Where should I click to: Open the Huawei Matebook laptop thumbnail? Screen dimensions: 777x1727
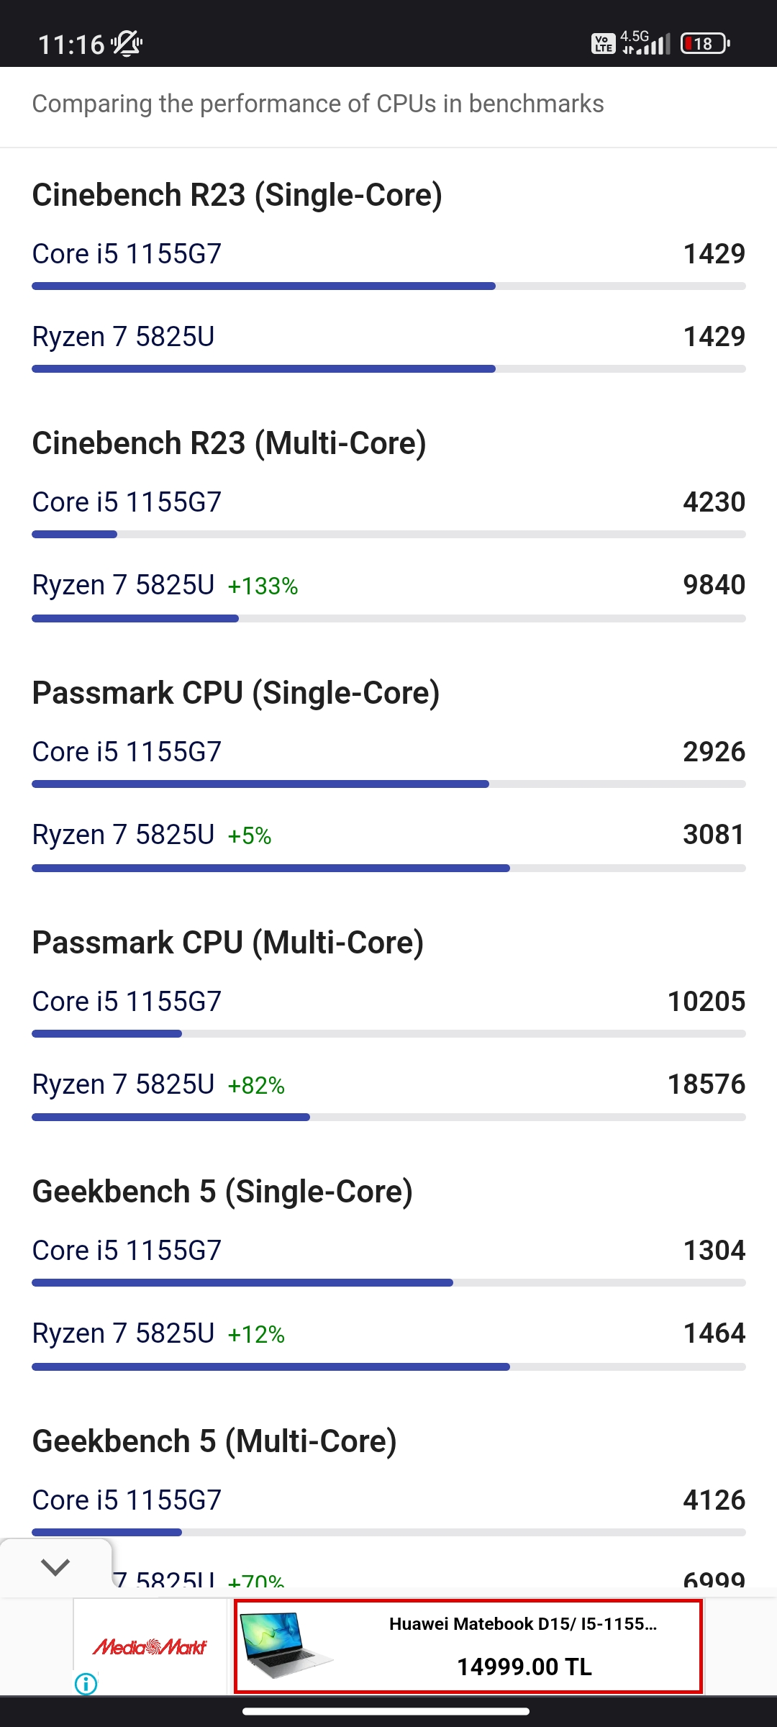pos(286,1645)
